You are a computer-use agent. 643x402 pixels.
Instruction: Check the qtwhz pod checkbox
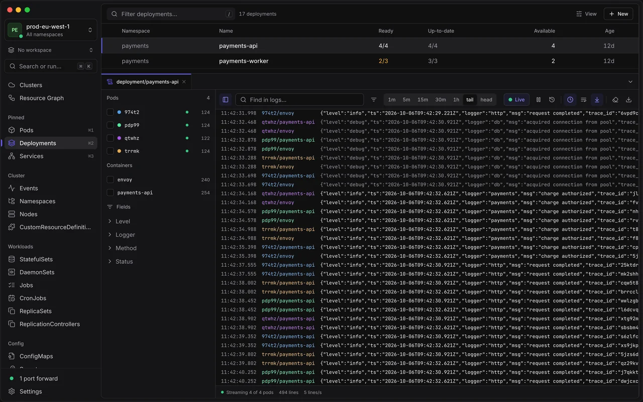(111, 138)
